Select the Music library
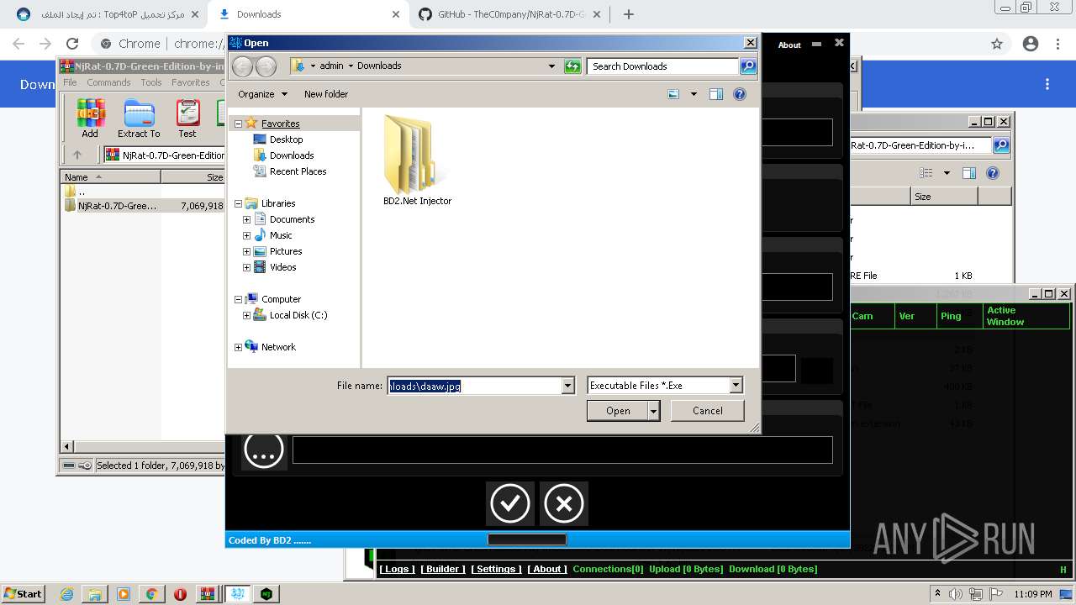Screen dimensions: 1076x605 (281, 235)
